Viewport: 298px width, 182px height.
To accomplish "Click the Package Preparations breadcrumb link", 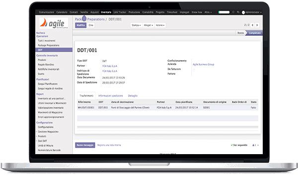I will (90, 19).
